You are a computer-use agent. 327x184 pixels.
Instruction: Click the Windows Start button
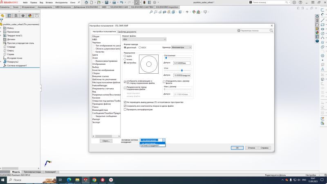pos(3,180)
